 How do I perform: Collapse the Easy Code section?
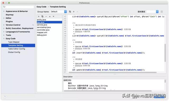pos(4,39)
